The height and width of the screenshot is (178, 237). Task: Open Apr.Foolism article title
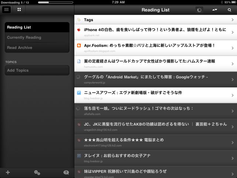(x=149, y=45)
